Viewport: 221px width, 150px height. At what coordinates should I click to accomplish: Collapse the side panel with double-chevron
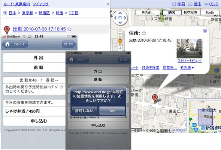point(108,4)
